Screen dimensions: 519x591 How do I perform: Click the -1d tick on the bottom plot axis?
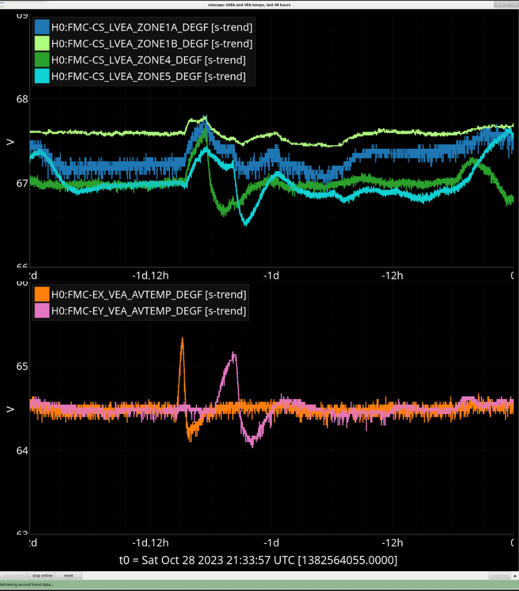coord(272,543)
